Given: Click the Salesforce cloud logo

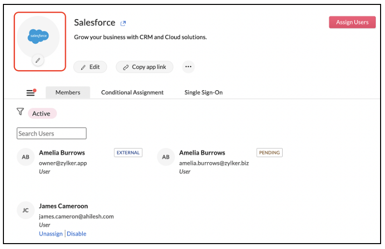Looking at the screenshot, I should click(39, 35).
